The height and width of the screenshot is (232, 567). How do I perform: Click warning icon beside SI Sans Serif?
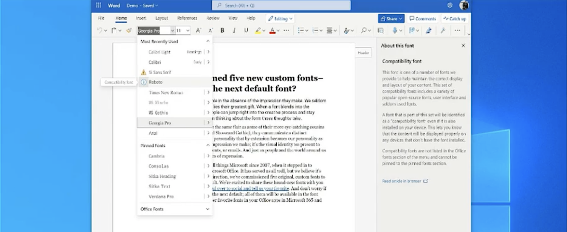click(144, 72)
